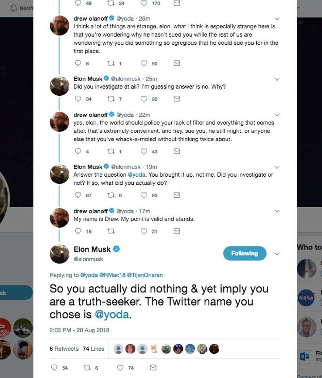This screenshot has width=322, height=378.
Task: Reply to Elon Musk's main tweet
Action: coord(54,367)
